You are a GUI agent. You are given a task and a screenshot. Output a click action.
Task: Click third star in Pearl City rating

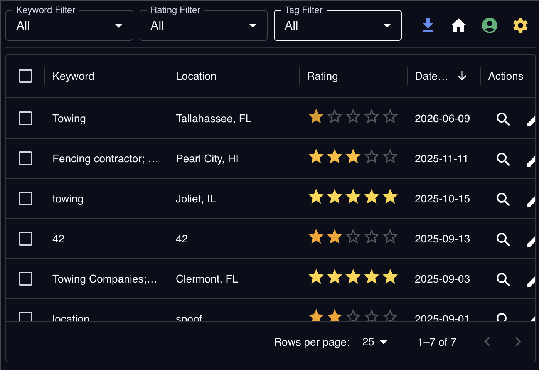[x=353, y=156]
